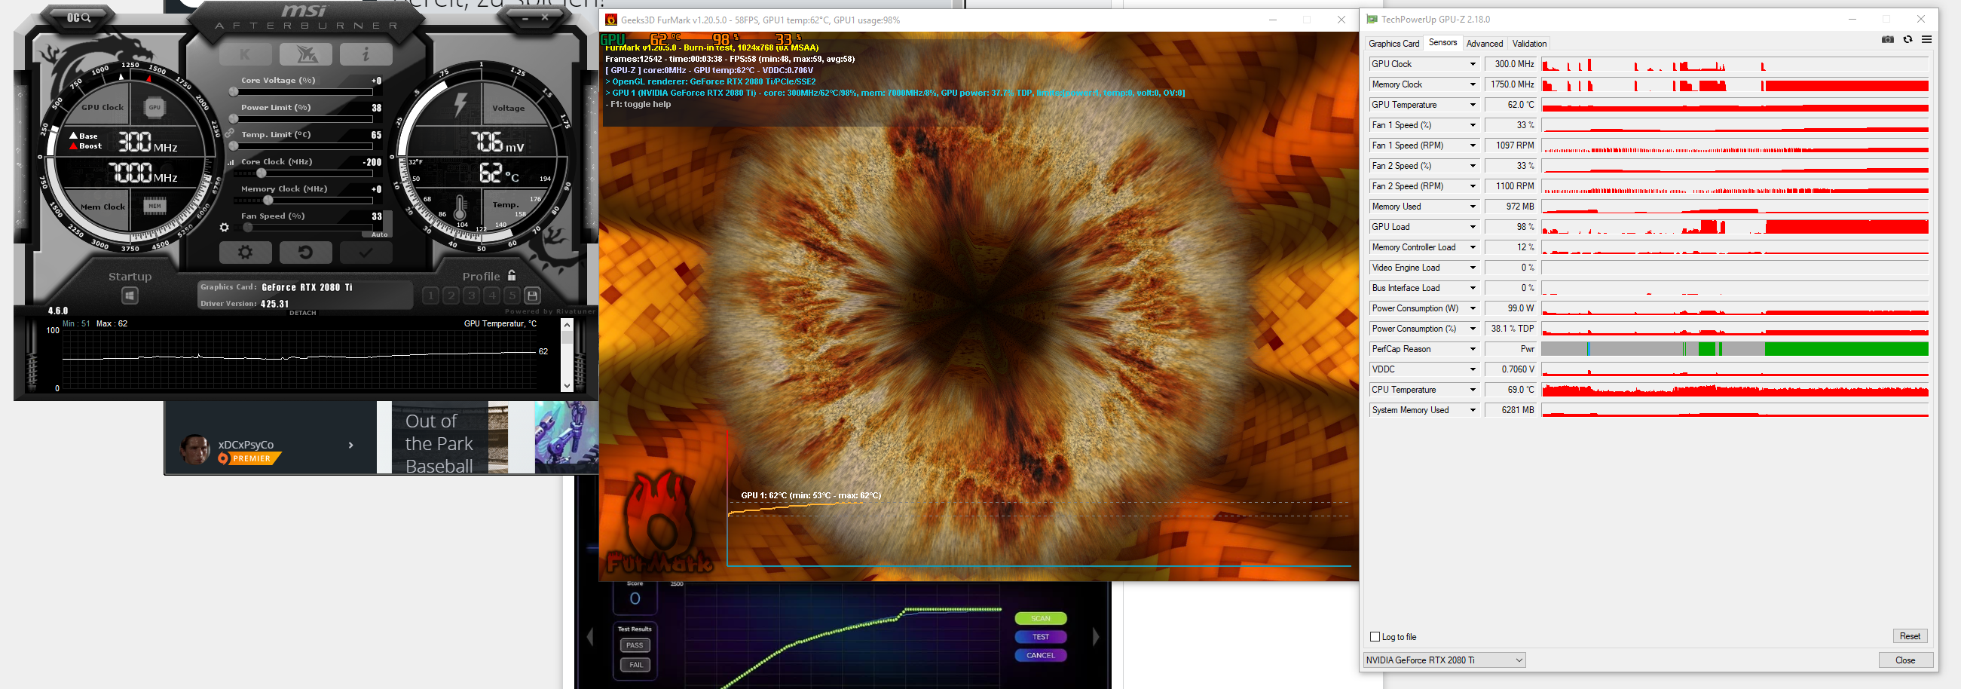Open the xDCxPsyCo profile chevron
Image resolution: width=1961 pixels, height=689 pixels.
(x=351, y=446)
